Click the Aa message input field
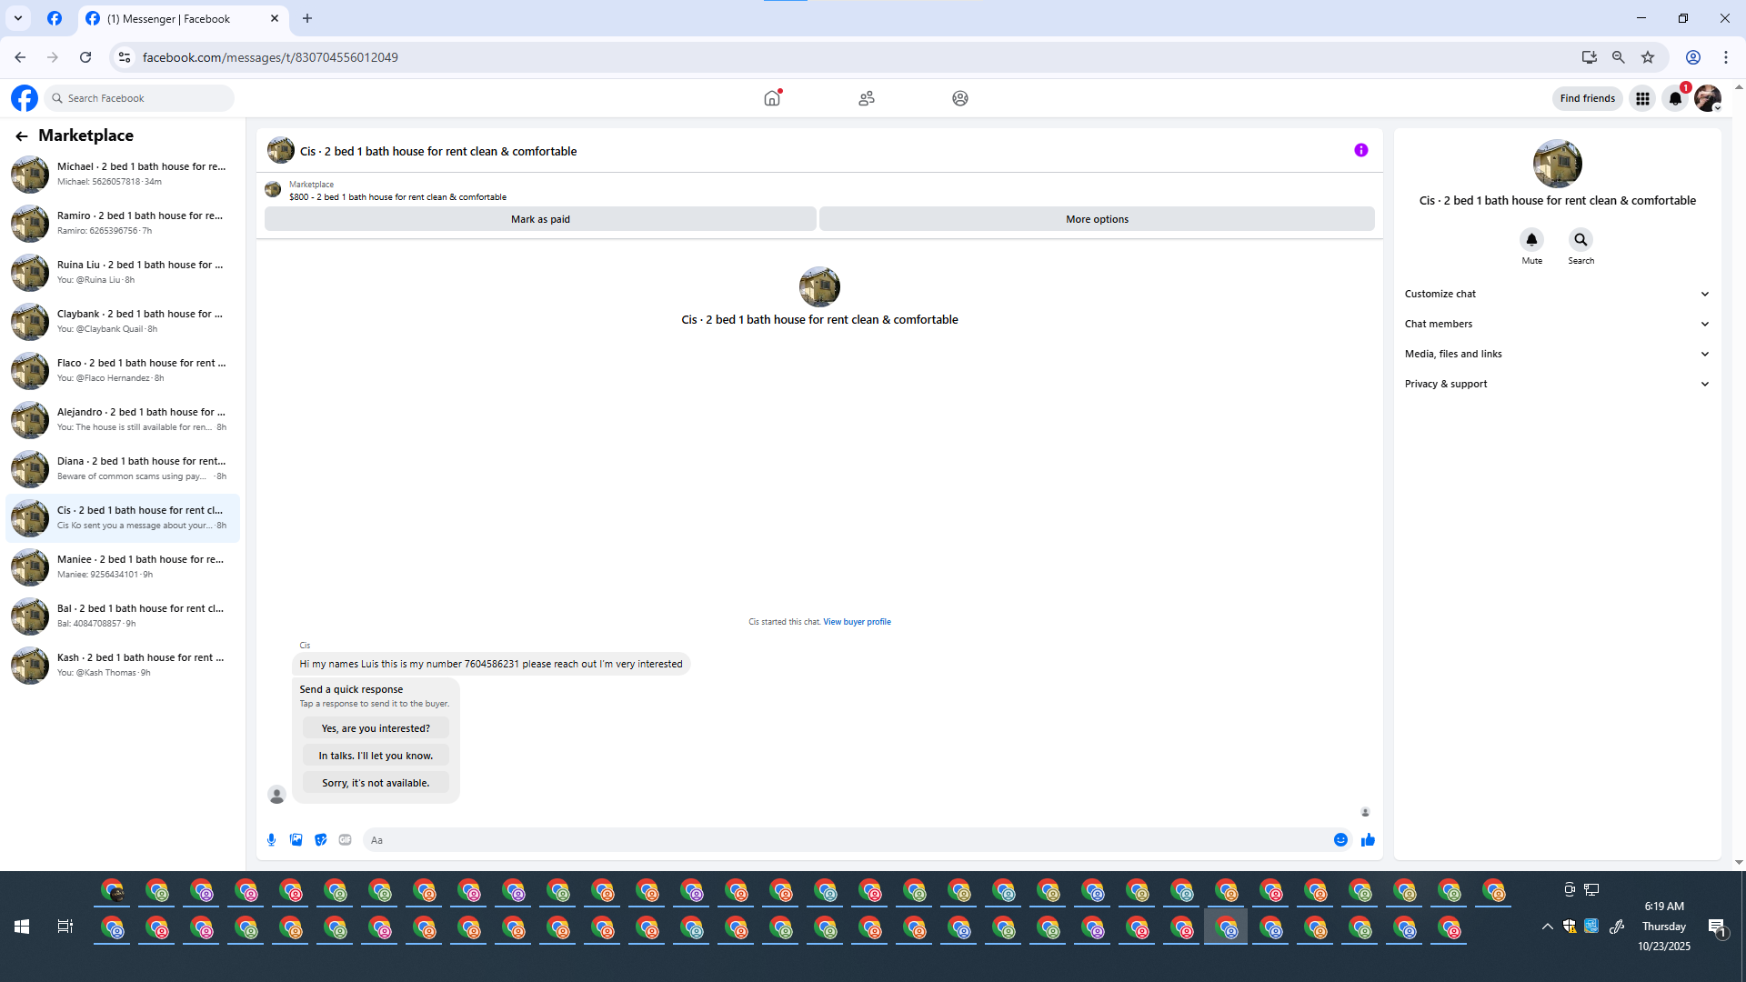 coord(846,840)
